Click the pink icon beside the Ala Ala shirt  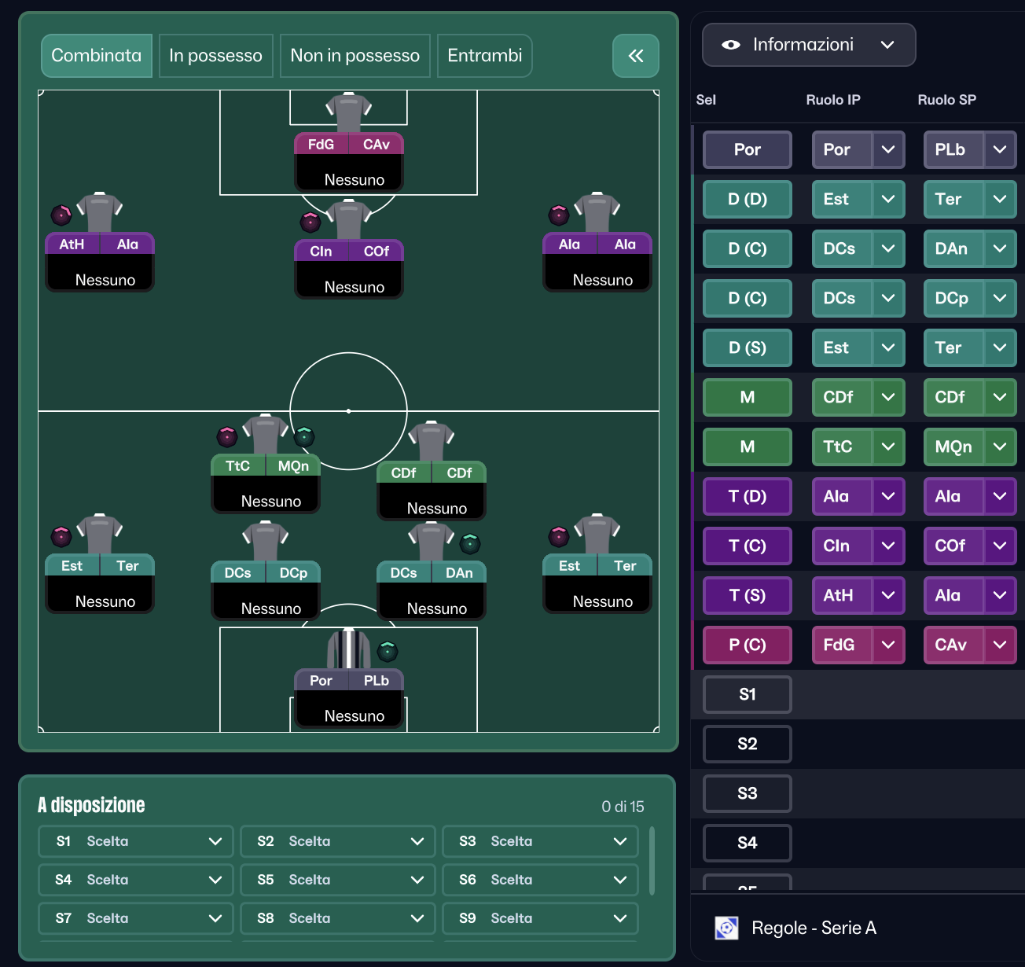click(x=559, y=215)
